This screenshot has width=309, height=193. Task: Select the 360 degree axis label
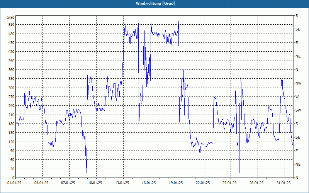tap(12, 70)
